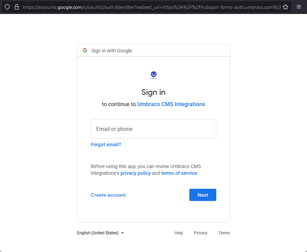The width and height of the screenshot is (307, 252).
Task: Click the Forgot email? link
Action: [x=106, y=145]
